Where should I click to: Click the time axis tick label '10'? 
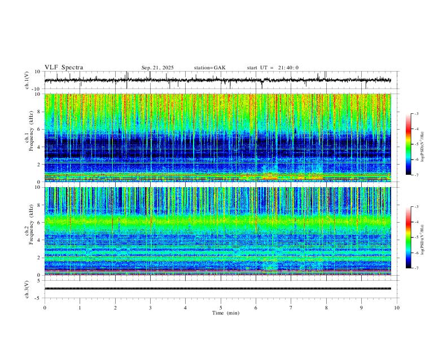(x=397, y=308)
